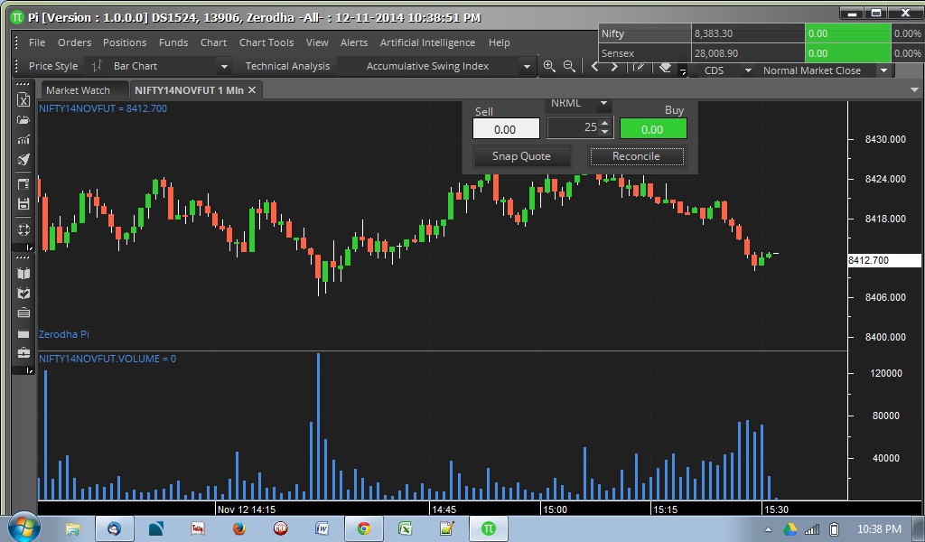
Task: Close the NIFTY14NOVFUT 1 Min tab
Action: click(x=252, y=89)
